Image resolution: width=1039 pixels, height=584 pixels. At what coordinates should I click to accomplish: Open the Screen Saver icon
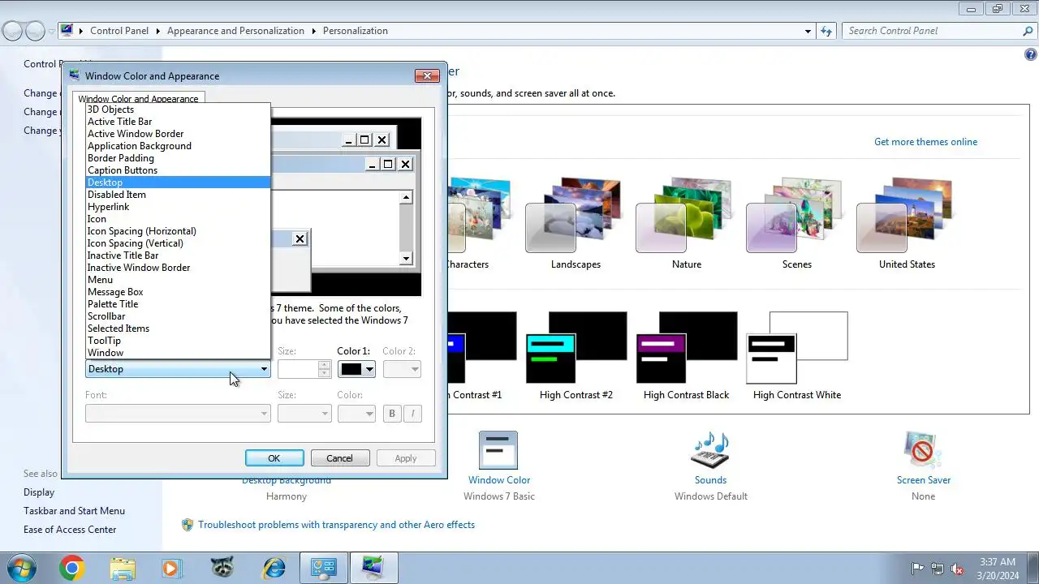click(x=923, y=450)
